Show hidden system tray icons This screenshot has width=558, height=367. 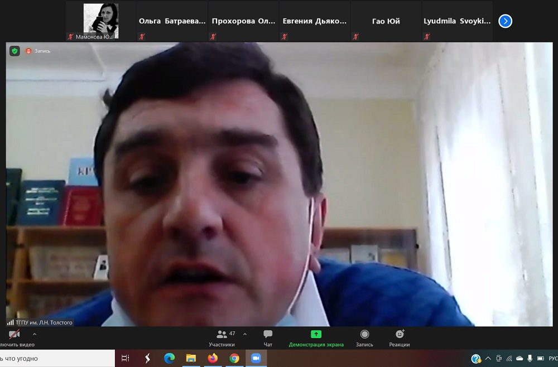coord(488,359)
